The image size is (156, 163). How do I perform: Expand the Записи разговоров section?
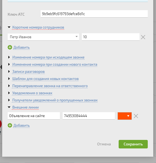tap(29, 72)
